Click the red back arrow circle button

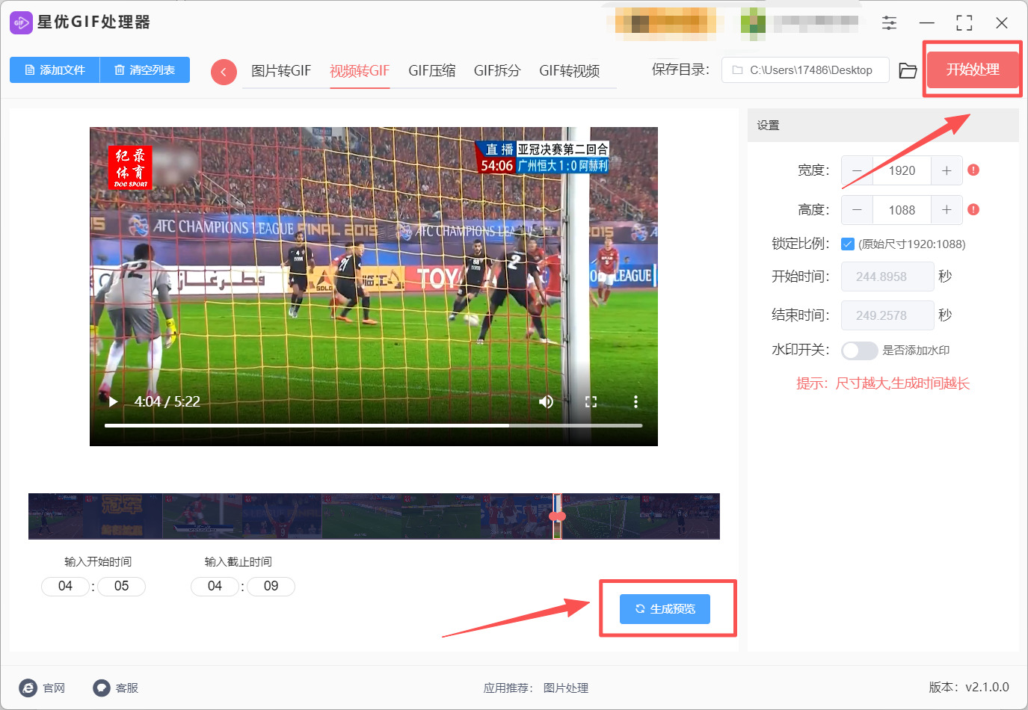(224, 72)
